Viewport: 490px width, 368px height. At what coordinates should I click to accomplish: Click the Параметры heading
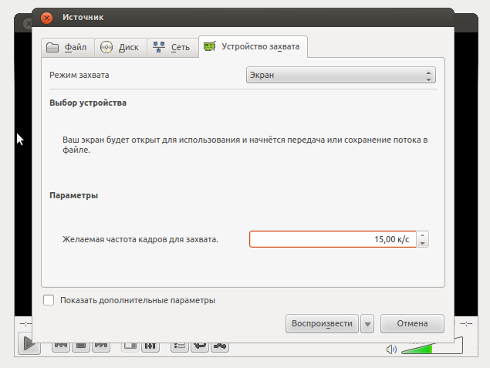coord(74,195)
